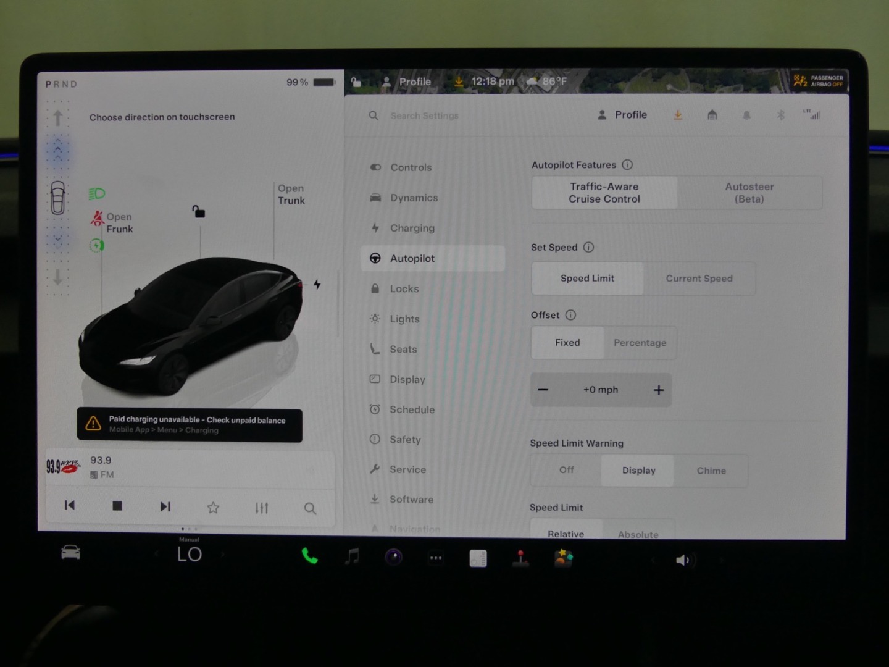This screenshot has width=889, height=667.
Task: Set speed to Speed Limit
Action: 587,279
